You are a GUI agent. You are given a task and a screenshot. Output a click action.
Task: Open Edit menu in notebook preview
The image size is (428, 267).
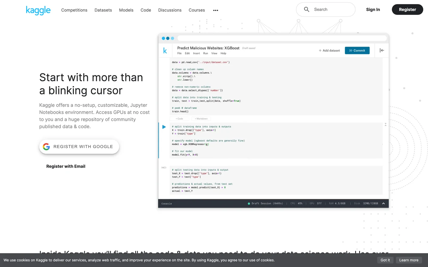(x=187, y=53)
